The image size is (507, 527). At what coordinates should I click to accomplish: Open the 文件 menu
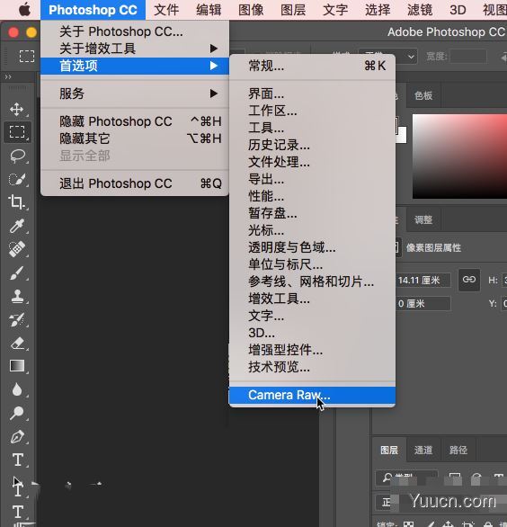166,10
